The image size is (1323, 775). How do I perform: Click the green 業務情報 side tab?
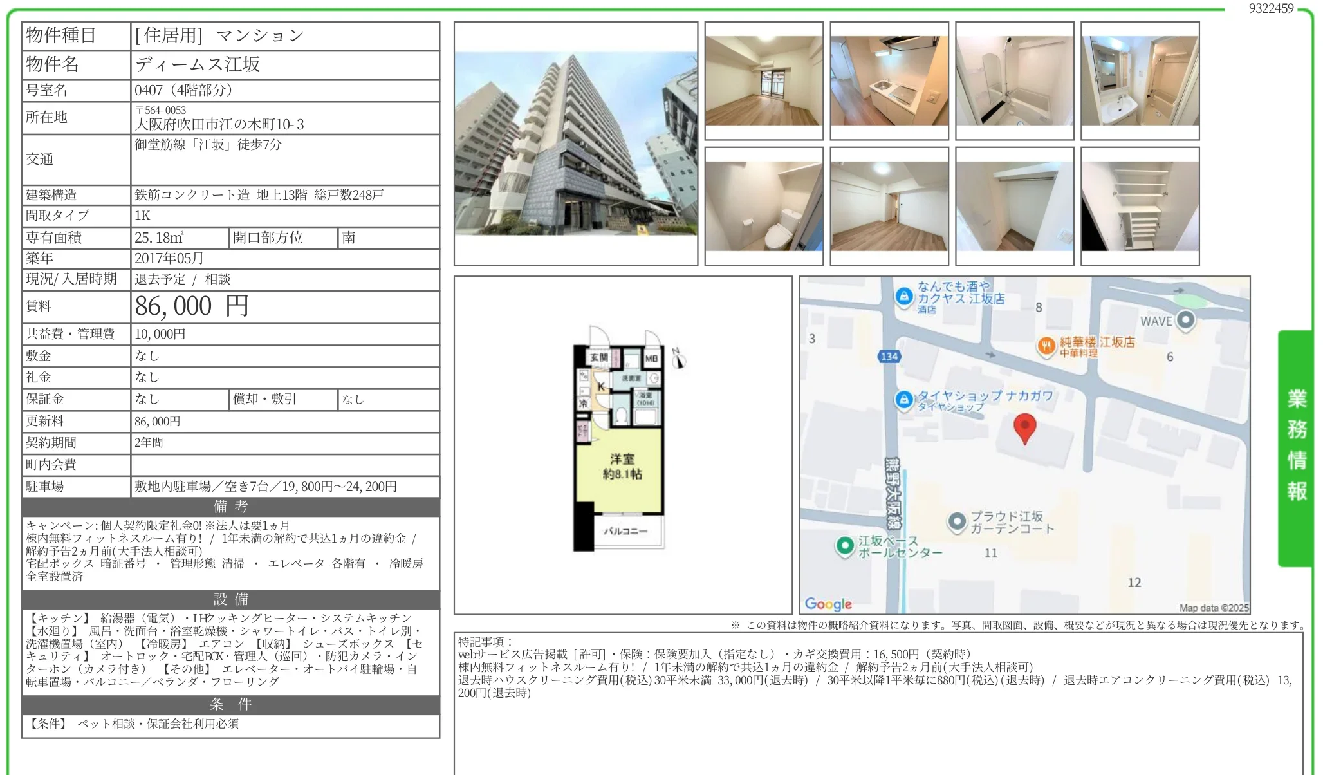[x=1295, y=448]
